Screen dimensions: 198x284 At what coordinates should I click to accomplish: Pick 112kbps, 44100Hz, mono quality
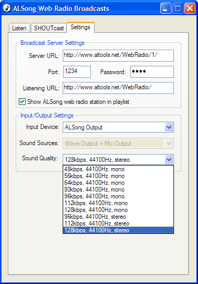(118, 203)
